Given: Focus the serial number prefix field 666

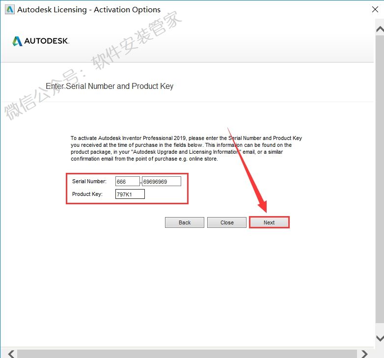Looking at the screenshot, I should click(127, 181).
